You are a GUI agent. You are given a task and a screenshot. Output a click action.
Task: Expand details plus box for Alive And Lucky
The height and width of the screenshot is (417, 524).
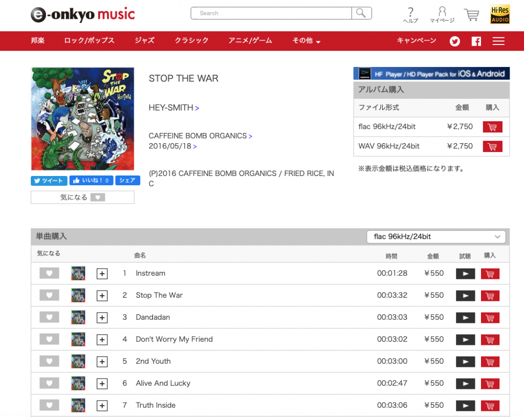[102, 384]
